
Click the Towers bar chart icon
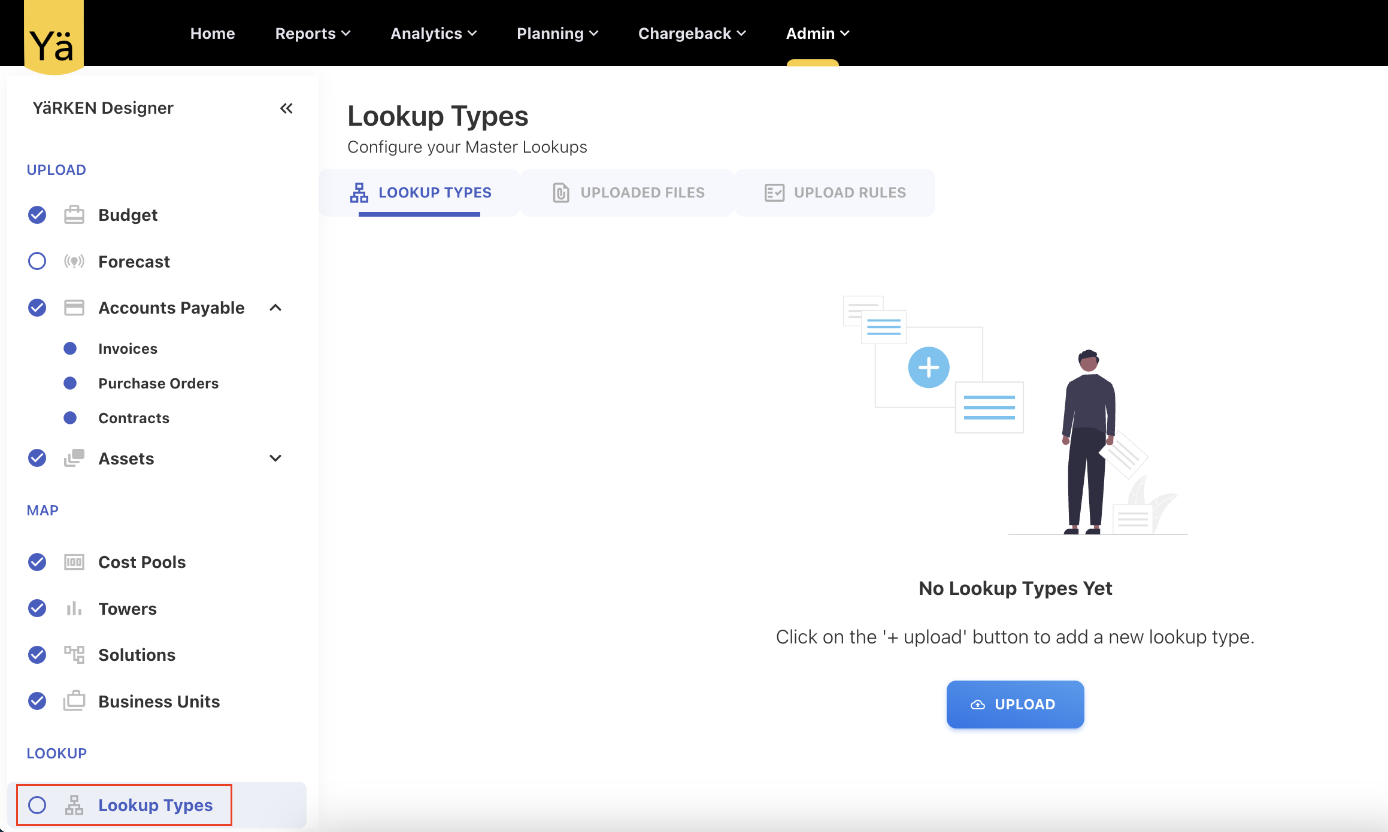pyautogui.click(x=74, y=609)
